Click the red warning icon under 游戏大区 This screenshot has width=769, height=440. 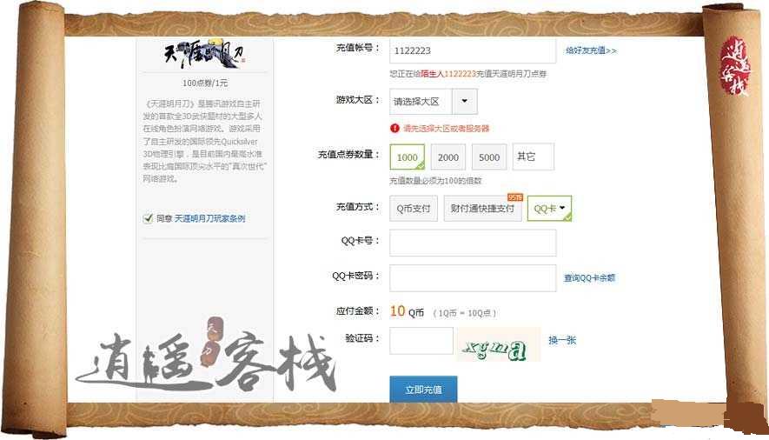pos(394,129)
